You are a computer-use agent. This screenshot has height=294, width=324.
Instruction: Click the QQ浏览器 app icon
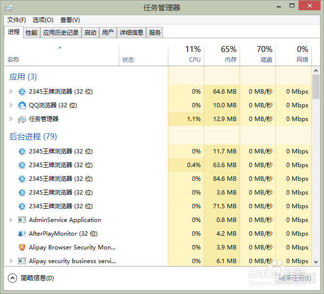pos(22,105)
